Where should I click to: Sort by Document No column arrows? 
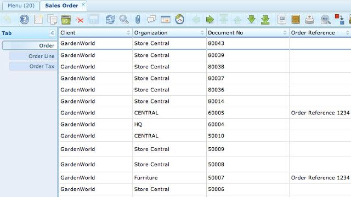coord(285,33)
